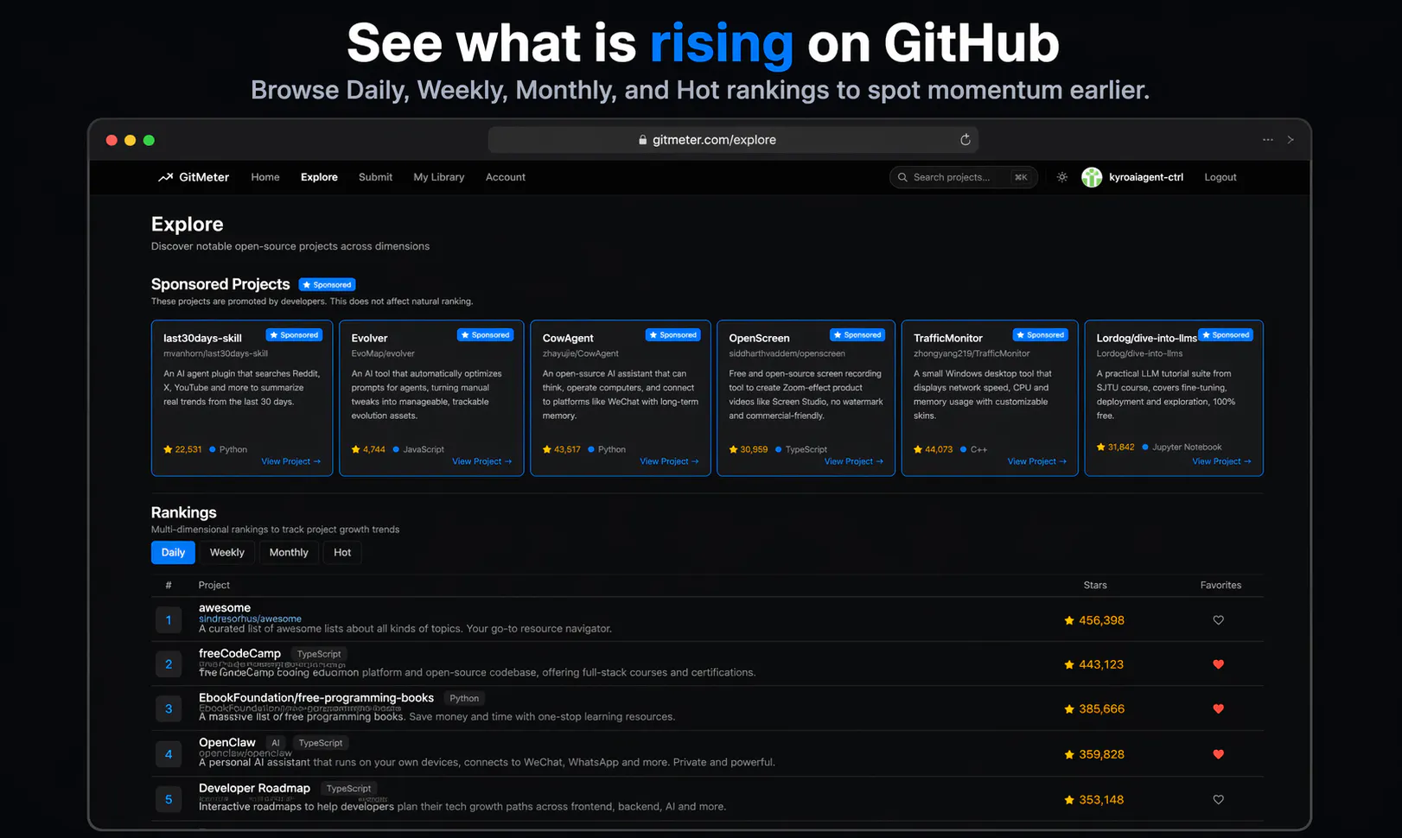Select the Daily rankings tab

click(173, 553)
